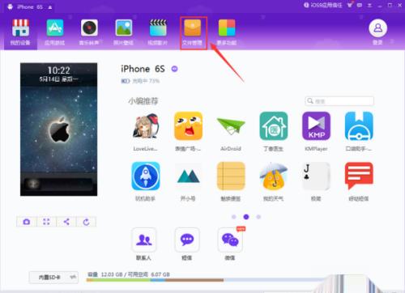Click the eject icon next to iPhone 6S
Image resolution: width=405 pixels, height=293 pixels.
coord(50,7)
